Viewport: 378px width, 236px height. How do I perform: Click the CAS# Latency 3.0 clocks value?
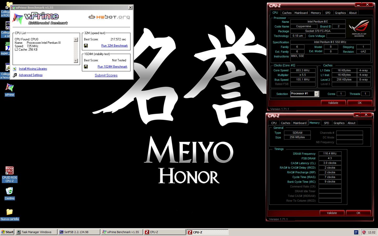pos(330,163)
